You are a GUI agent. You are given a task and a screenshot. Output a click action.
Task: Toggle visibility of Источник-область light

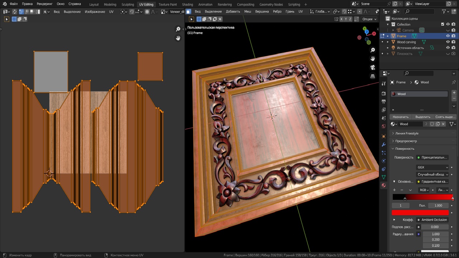[448, 48]
